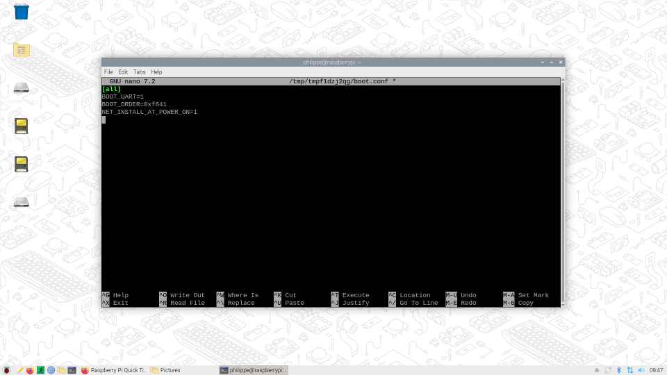
Task: Open the terminal File menu
Action: tap(108, 72)
